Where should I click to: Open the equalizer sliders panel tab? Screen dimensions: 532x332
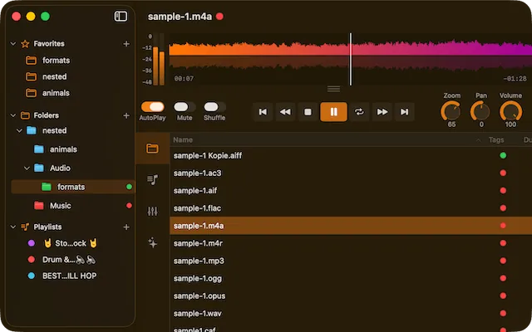152,212
